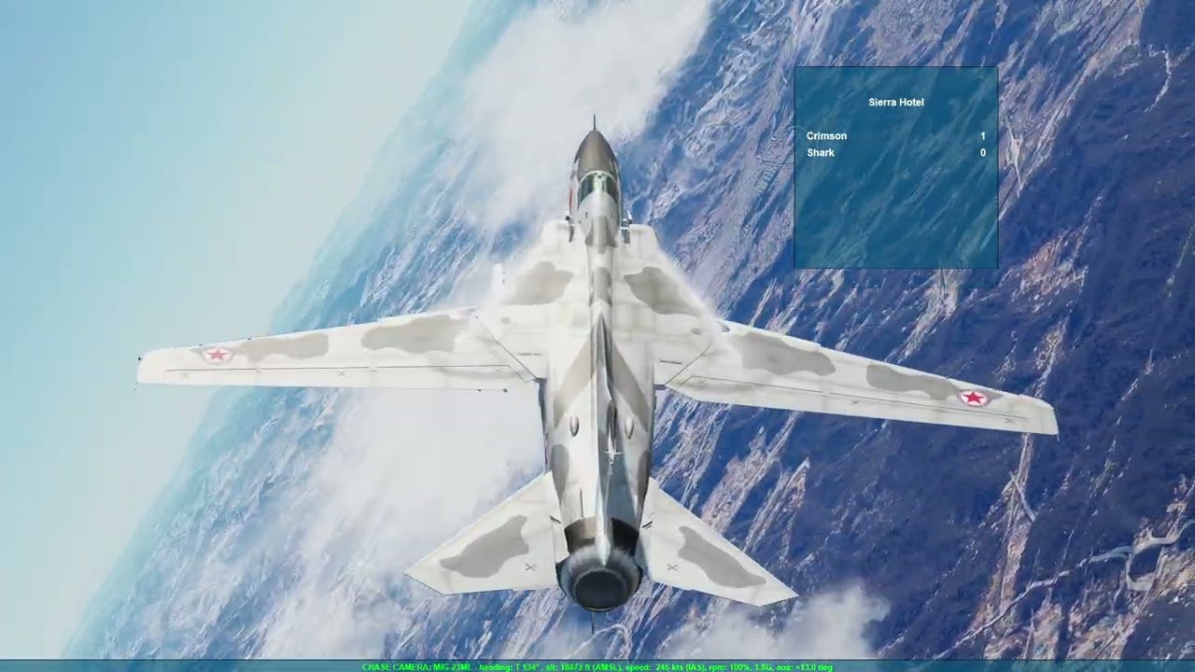Click Crimson's score value "1"
Viewport: 1195px width, 672px height.
pyautogui.click(x=983, y=136)
